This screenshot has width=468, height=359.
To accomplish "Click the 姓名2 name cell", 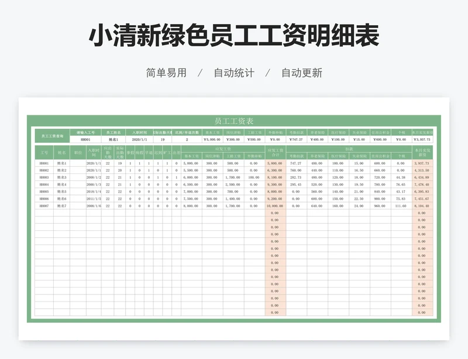I will [62, 170].
